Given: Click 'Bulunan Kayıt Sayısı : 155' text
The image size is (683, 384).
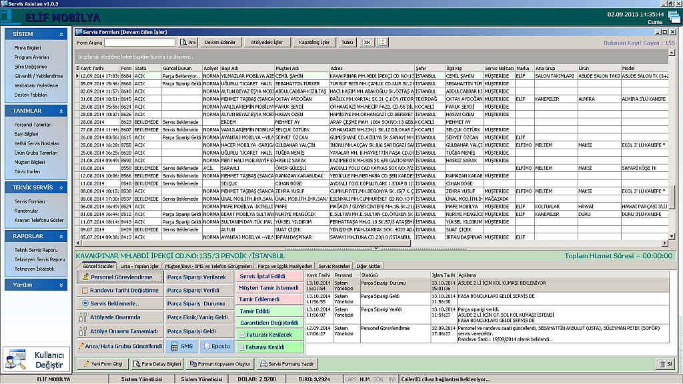Looking at the screenshot, I should coord(639,43).
